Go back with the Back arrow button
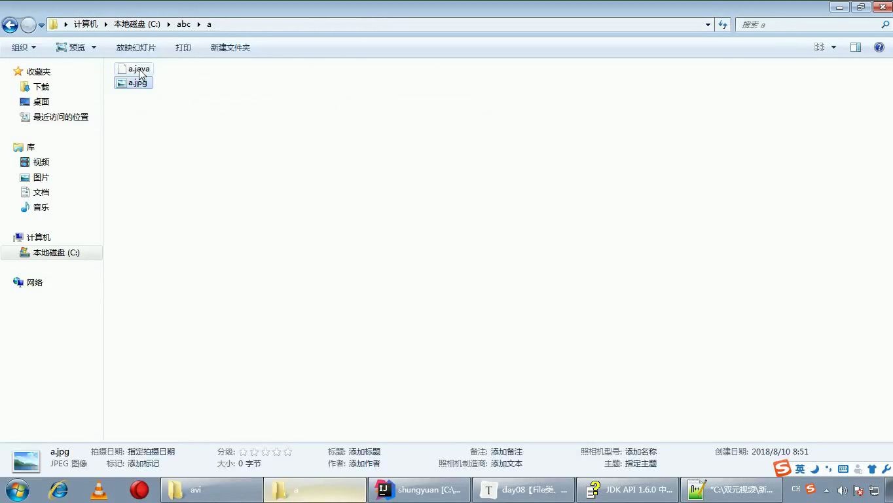 coord(10,25)
